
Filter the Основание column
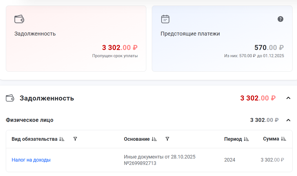[x=167, y=139]
